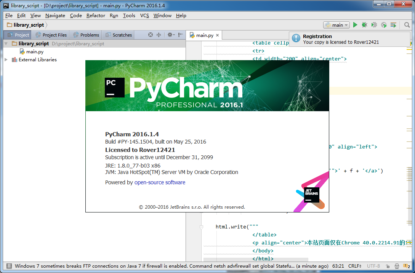Open the Edit menu
Viewport: 415px width, 273px height.
(x=21, y=15)
